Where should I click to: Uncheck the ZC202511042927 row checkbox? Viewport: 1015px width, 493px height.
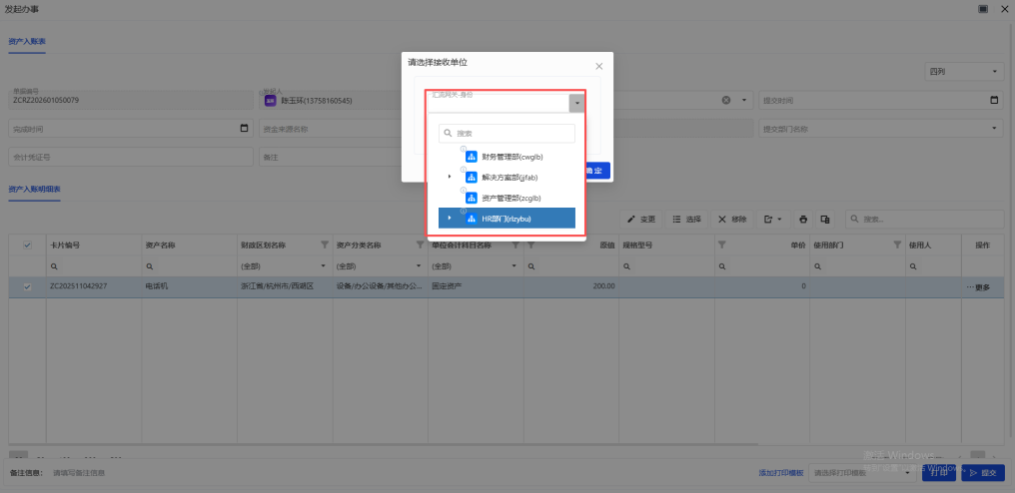point(27,286)
